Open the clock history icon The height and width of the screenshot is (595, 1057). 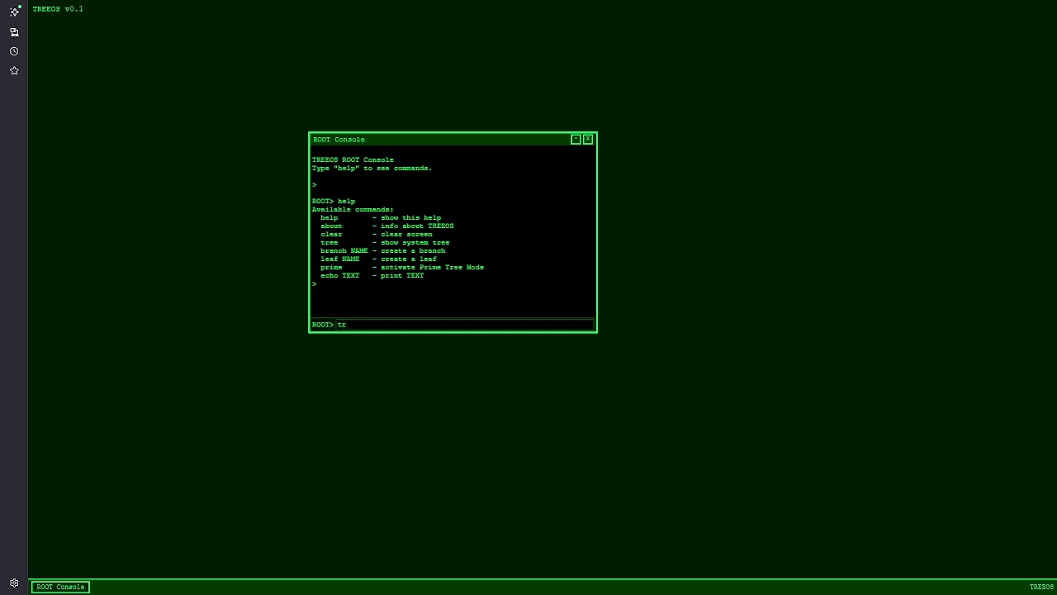tap(14, 51)
